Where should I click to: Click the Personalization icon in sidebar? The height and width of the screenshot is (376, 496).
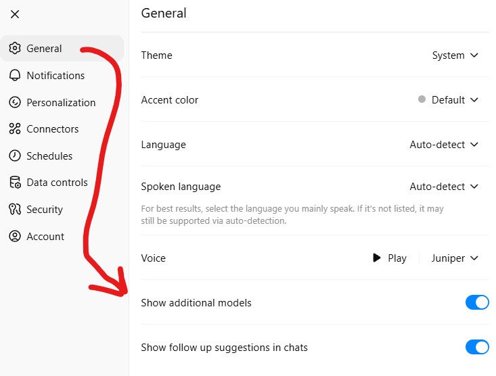click(15, 102)
